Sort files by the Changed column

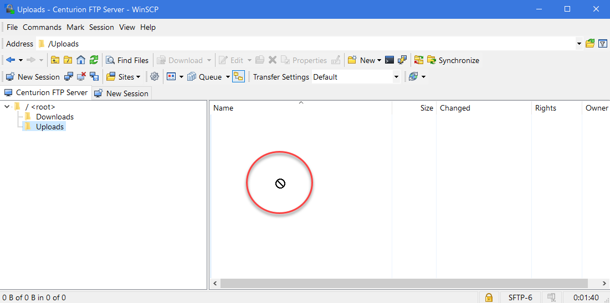[455, 108]
